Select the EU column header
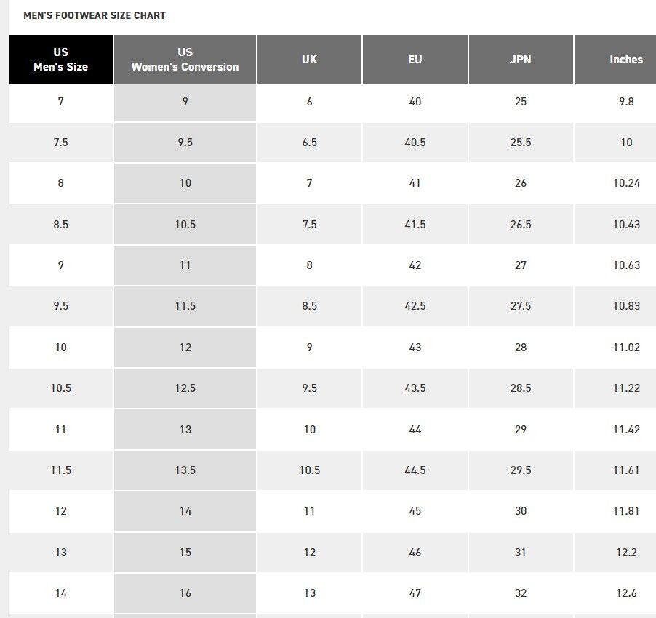 (x=415, y=60)
